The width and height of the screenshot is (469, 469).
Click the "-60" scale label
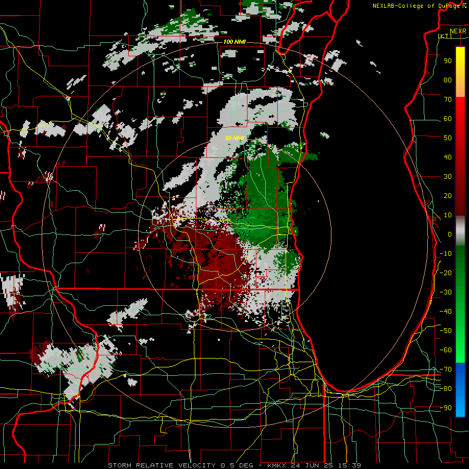pyautogui.click(x=446, y=350)
